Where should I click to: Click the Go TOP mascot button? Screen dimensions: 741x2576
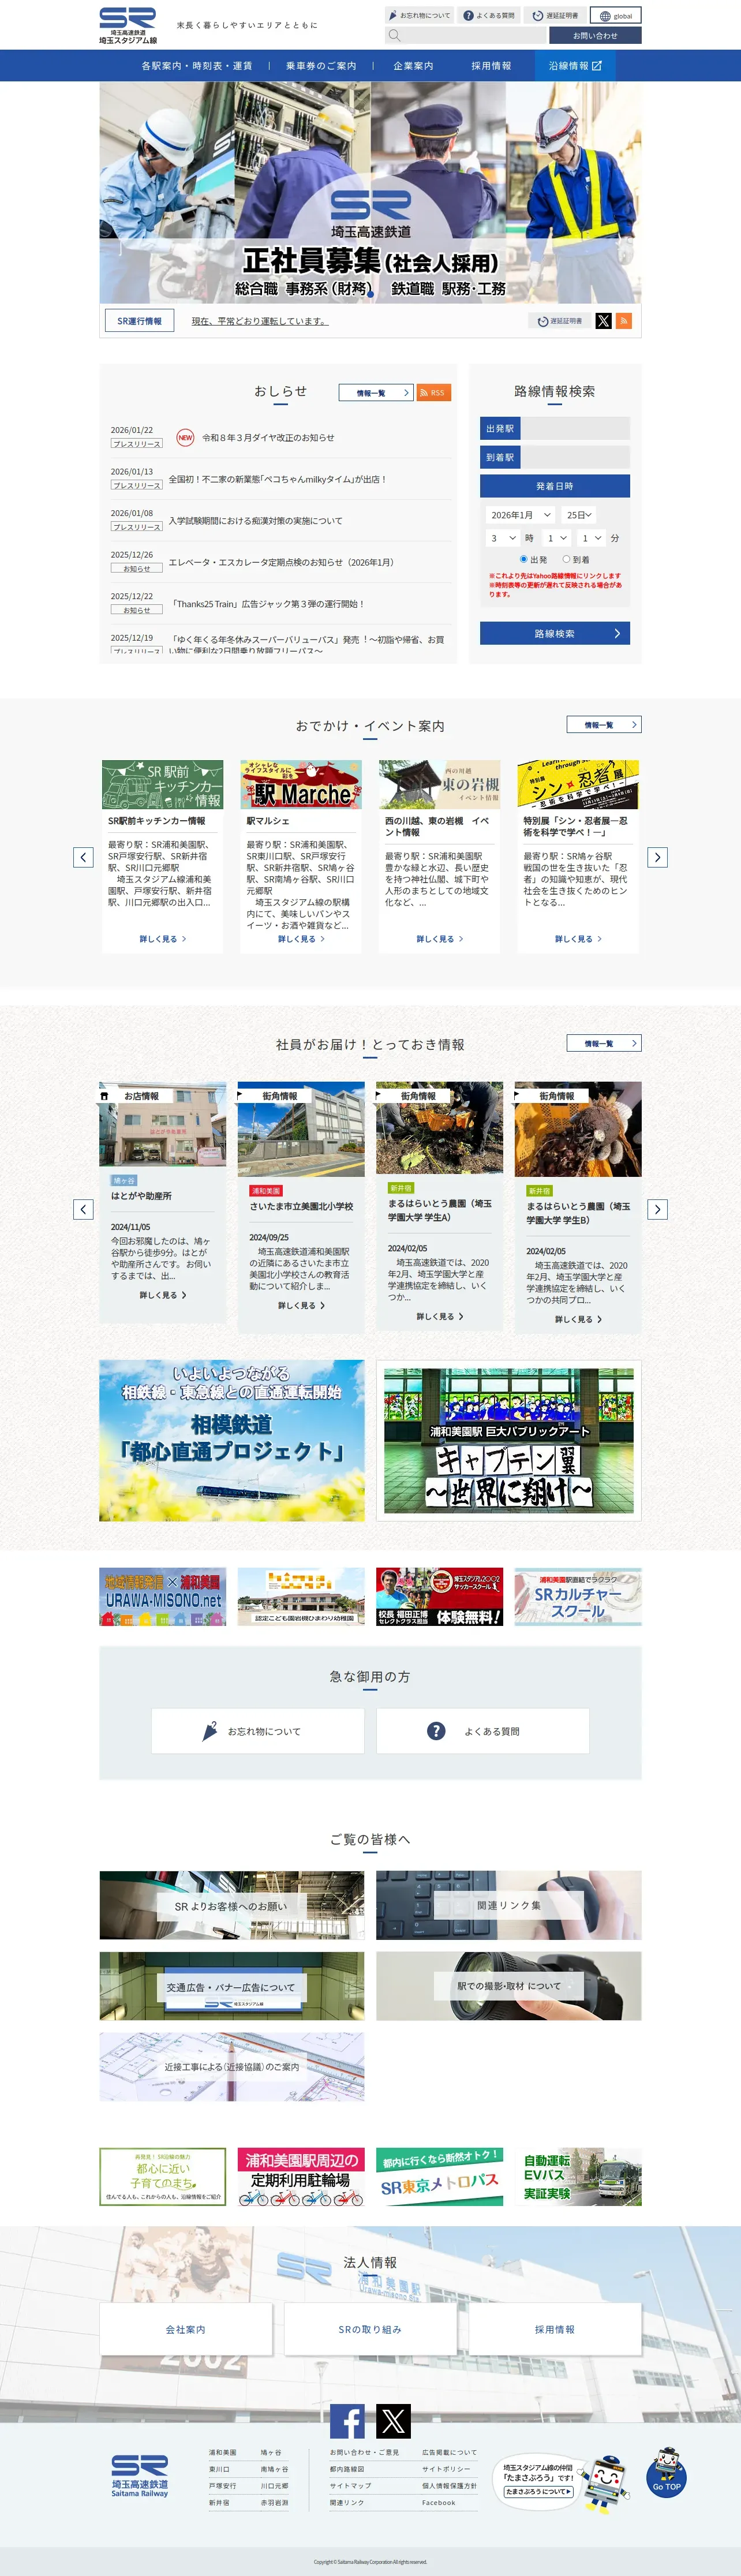666,2471
